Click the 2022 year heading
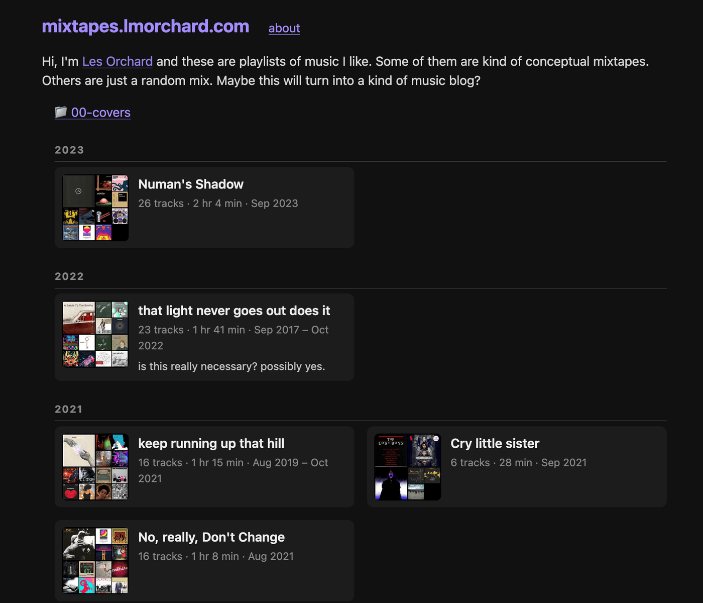The height and width of the screenshot is (603, 703). [69, 276]
